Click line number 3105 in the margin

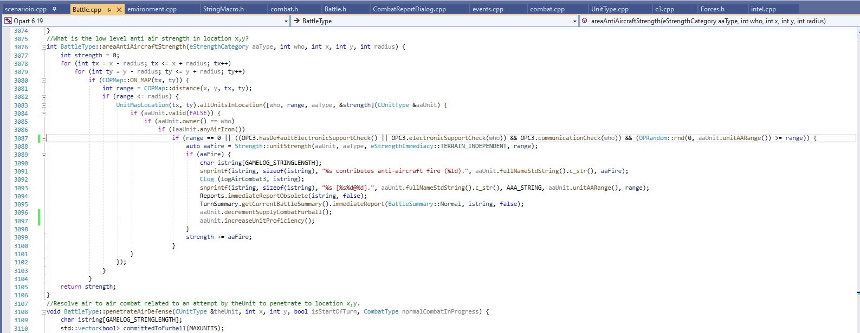[x=21, y=287]
